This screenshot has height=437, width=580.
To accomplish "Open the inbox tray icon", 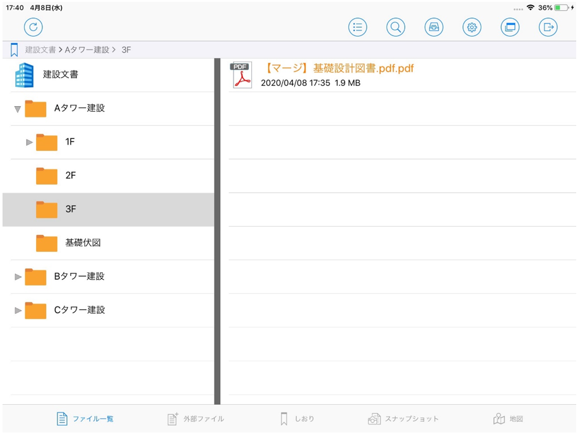I will coord(434,27).
